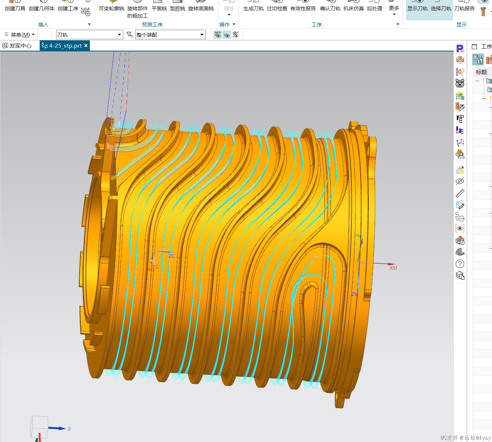Click 创建几何体 (Create Geometry) button
Viewport: 492px width, 442px height.
tap(41, 6)
